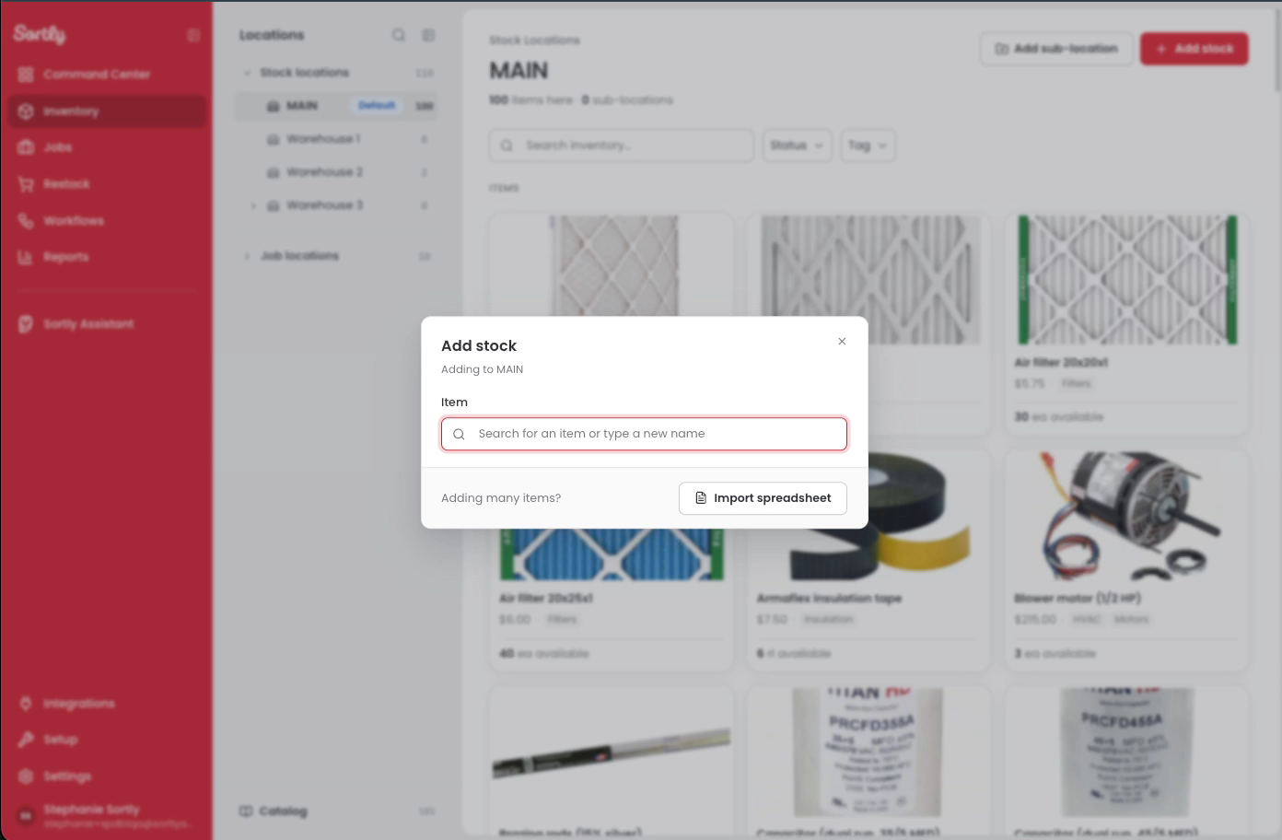Click the item search input field
This screenshot has height=840, width=1282.
pos(644,434)
